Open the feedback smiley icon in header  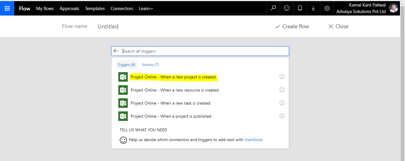(x=287, y=8)
